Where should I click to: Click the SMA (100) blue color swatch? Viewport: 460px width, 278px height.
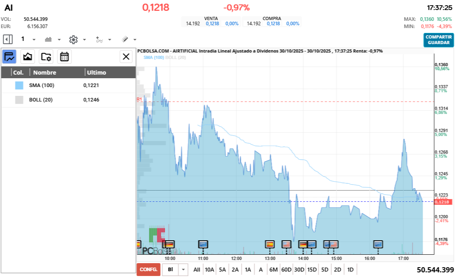pyautogui.click(x=19, y=85)
